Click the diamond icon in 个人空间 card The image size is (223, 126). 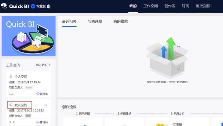(x=38, y=94)
